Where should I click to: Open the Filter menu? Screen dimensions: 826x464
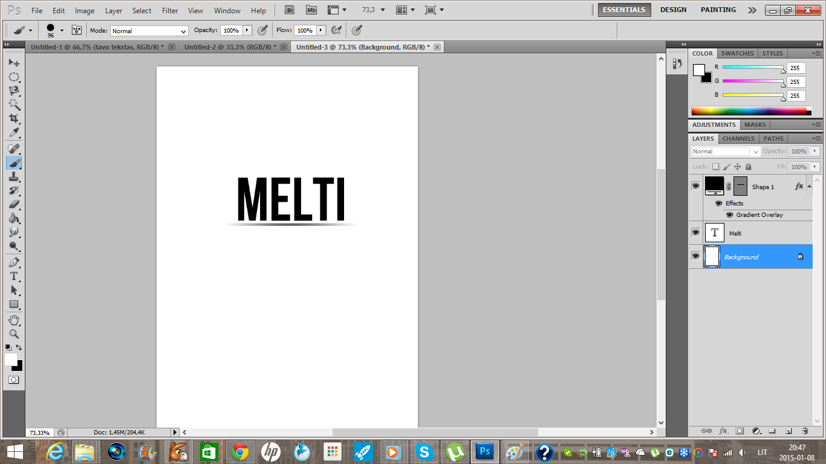pyautogui.click(x=170, y=11)
